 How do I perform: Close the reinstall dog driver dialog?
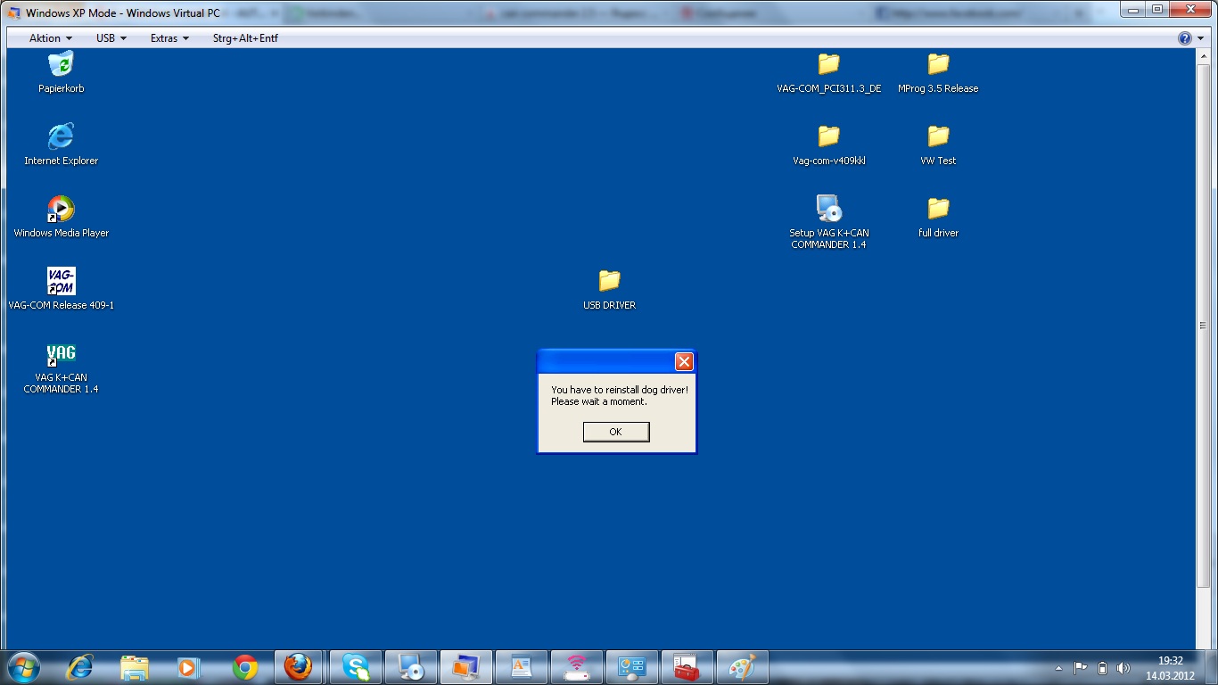tap(684, 361)
